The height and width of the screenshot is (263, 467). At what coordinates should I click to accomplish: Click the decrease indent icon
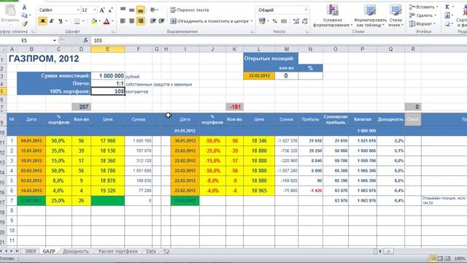pyautogui.click(x=153, y=21)
